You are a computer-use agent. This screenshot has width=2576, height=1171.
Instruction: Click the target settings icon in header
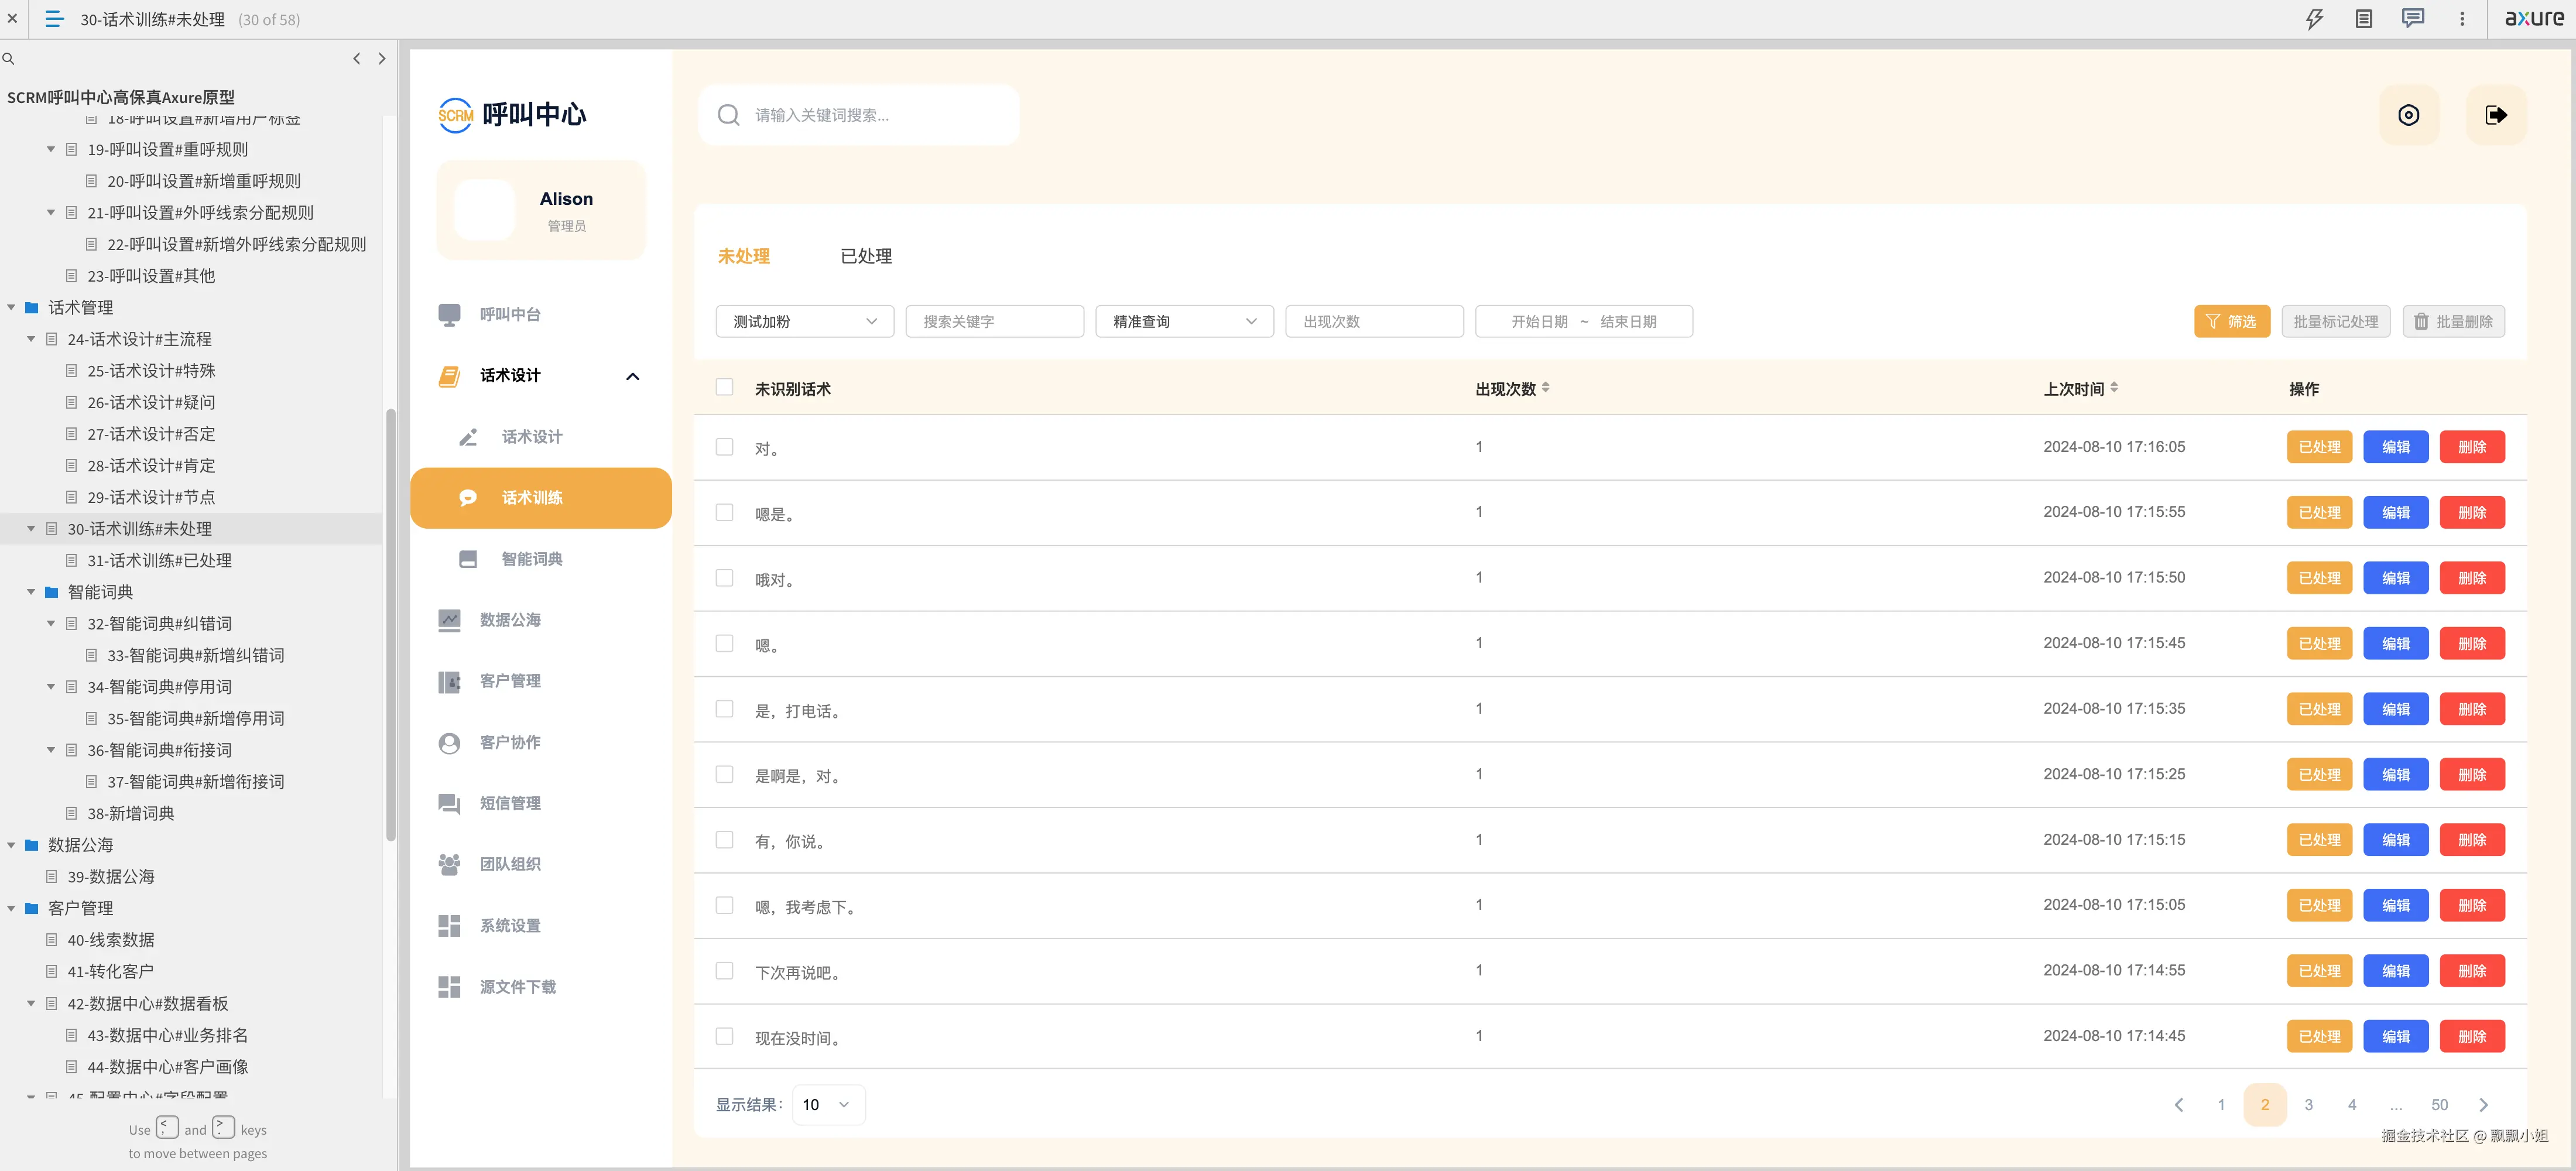2408,115
